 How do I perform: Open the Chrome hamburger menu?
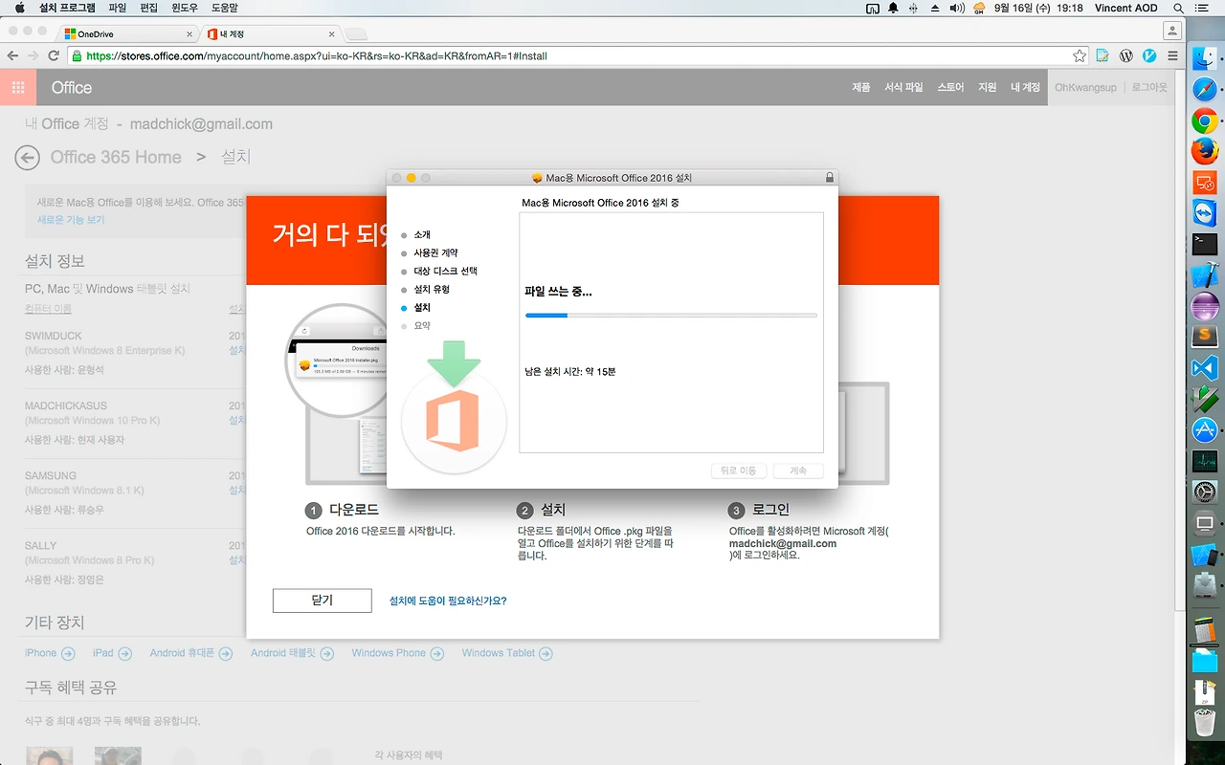(1173, 56)
